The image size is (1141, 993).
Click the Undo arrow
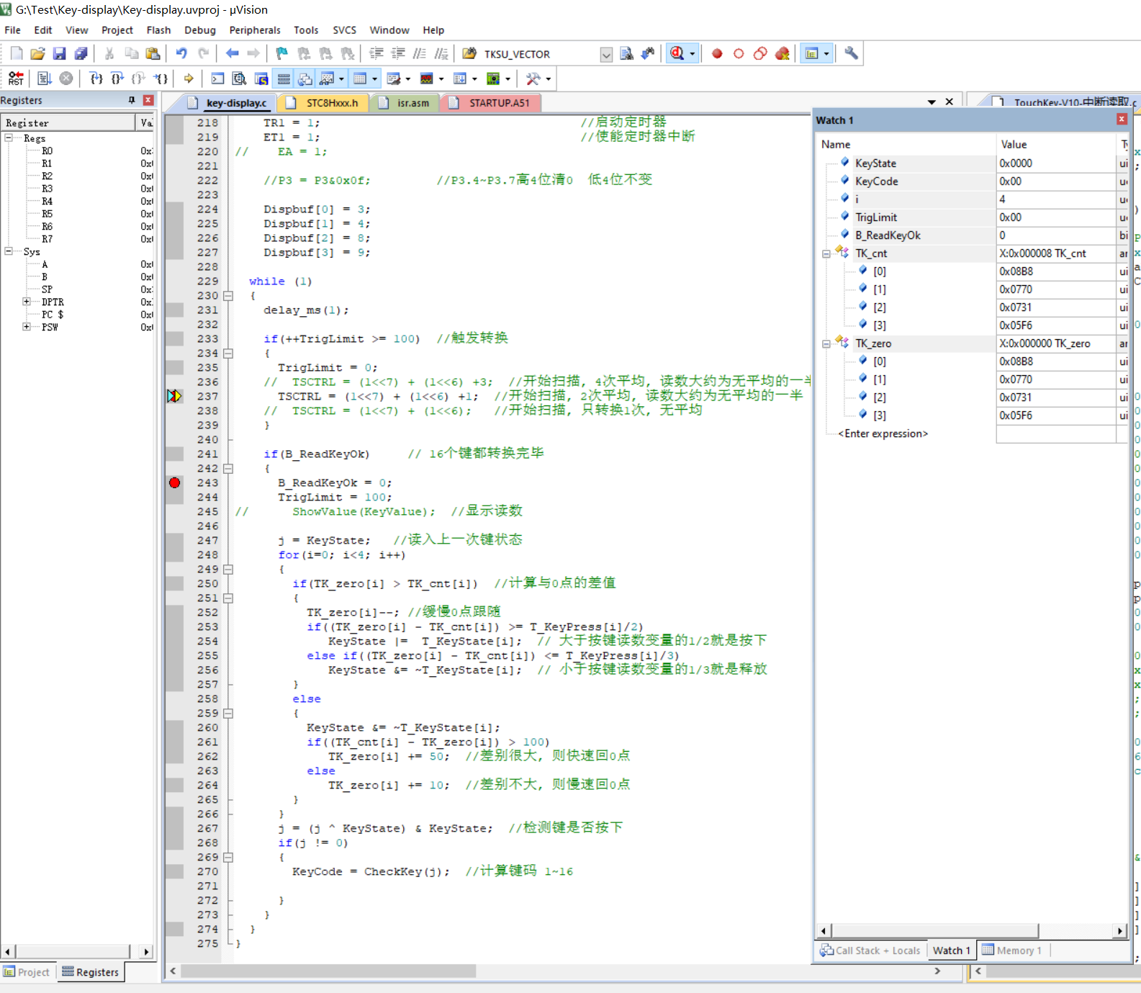click(181, 53)
